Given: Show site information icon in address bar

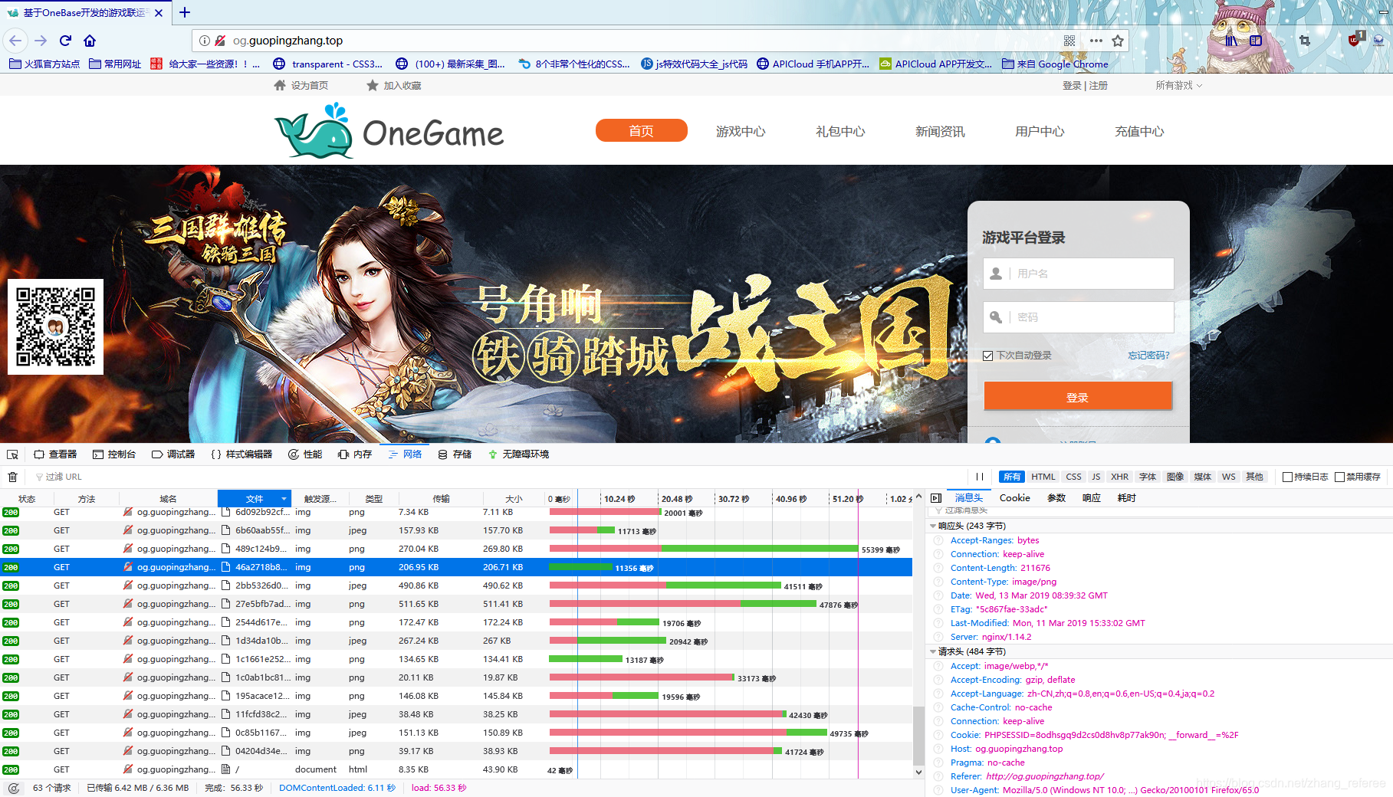Looking at the screenshot, I should [205, 41].
